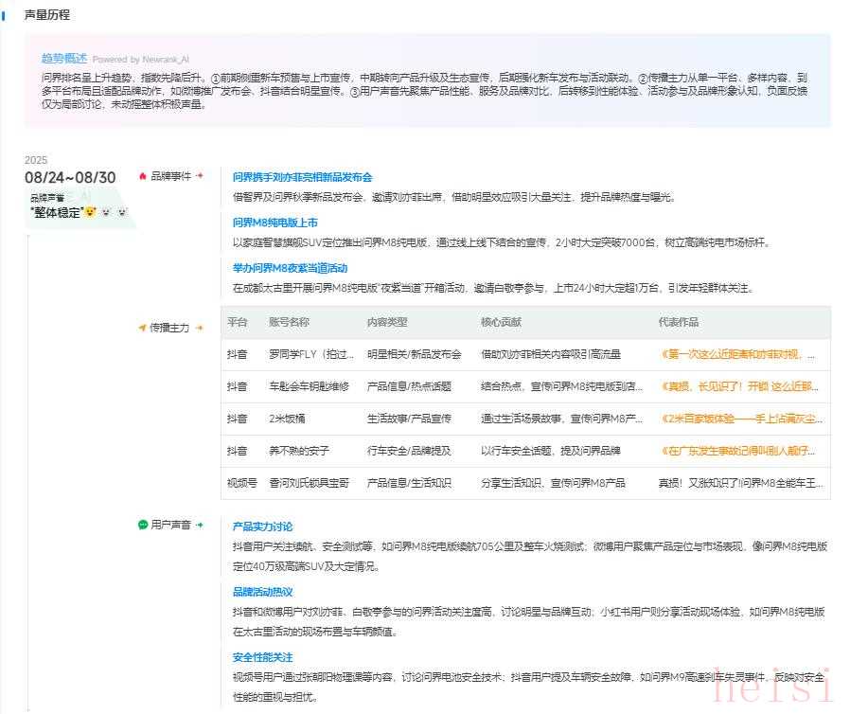The width and height of the screenshot is (850, 714).
Task: Click the 08/24~08/30 date range label
Action: coord(70,178)
